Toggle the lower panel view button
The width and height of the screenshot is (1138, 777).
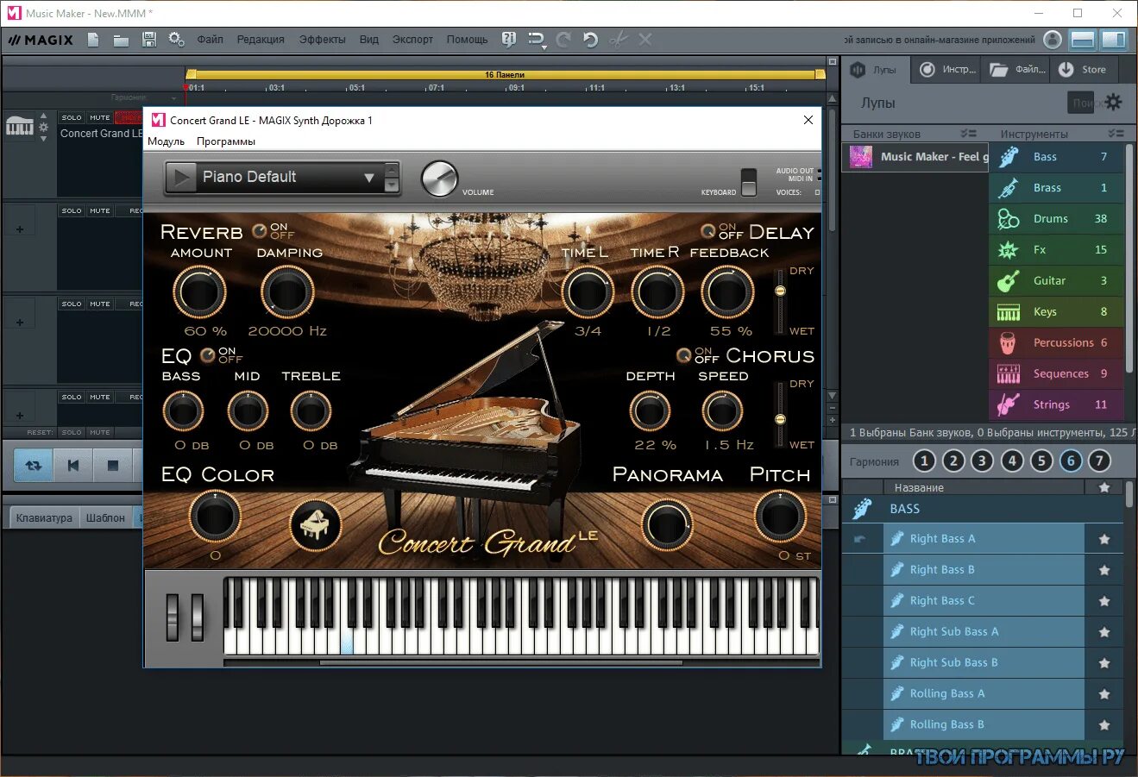1083,40
